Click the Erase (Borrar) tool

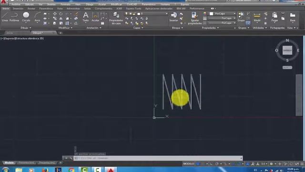[x=76, y=14]
